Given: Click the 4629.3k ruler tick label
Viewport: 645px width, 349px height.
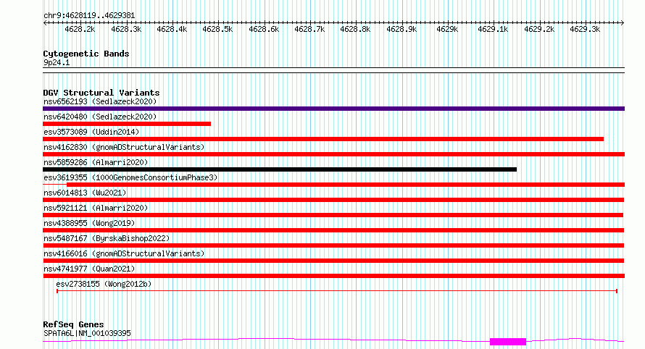Looking at the screenshot, I should coord(585,29).
